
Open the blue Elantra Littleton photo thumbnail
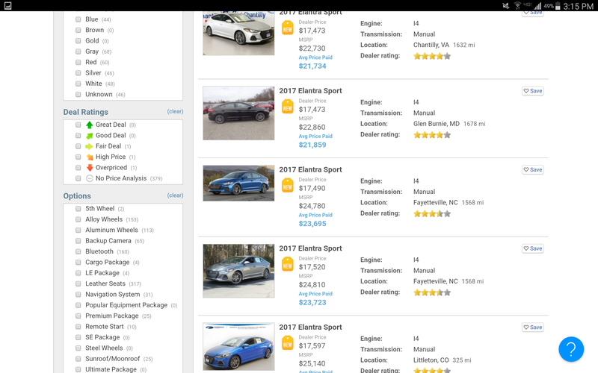click(238, 347)
